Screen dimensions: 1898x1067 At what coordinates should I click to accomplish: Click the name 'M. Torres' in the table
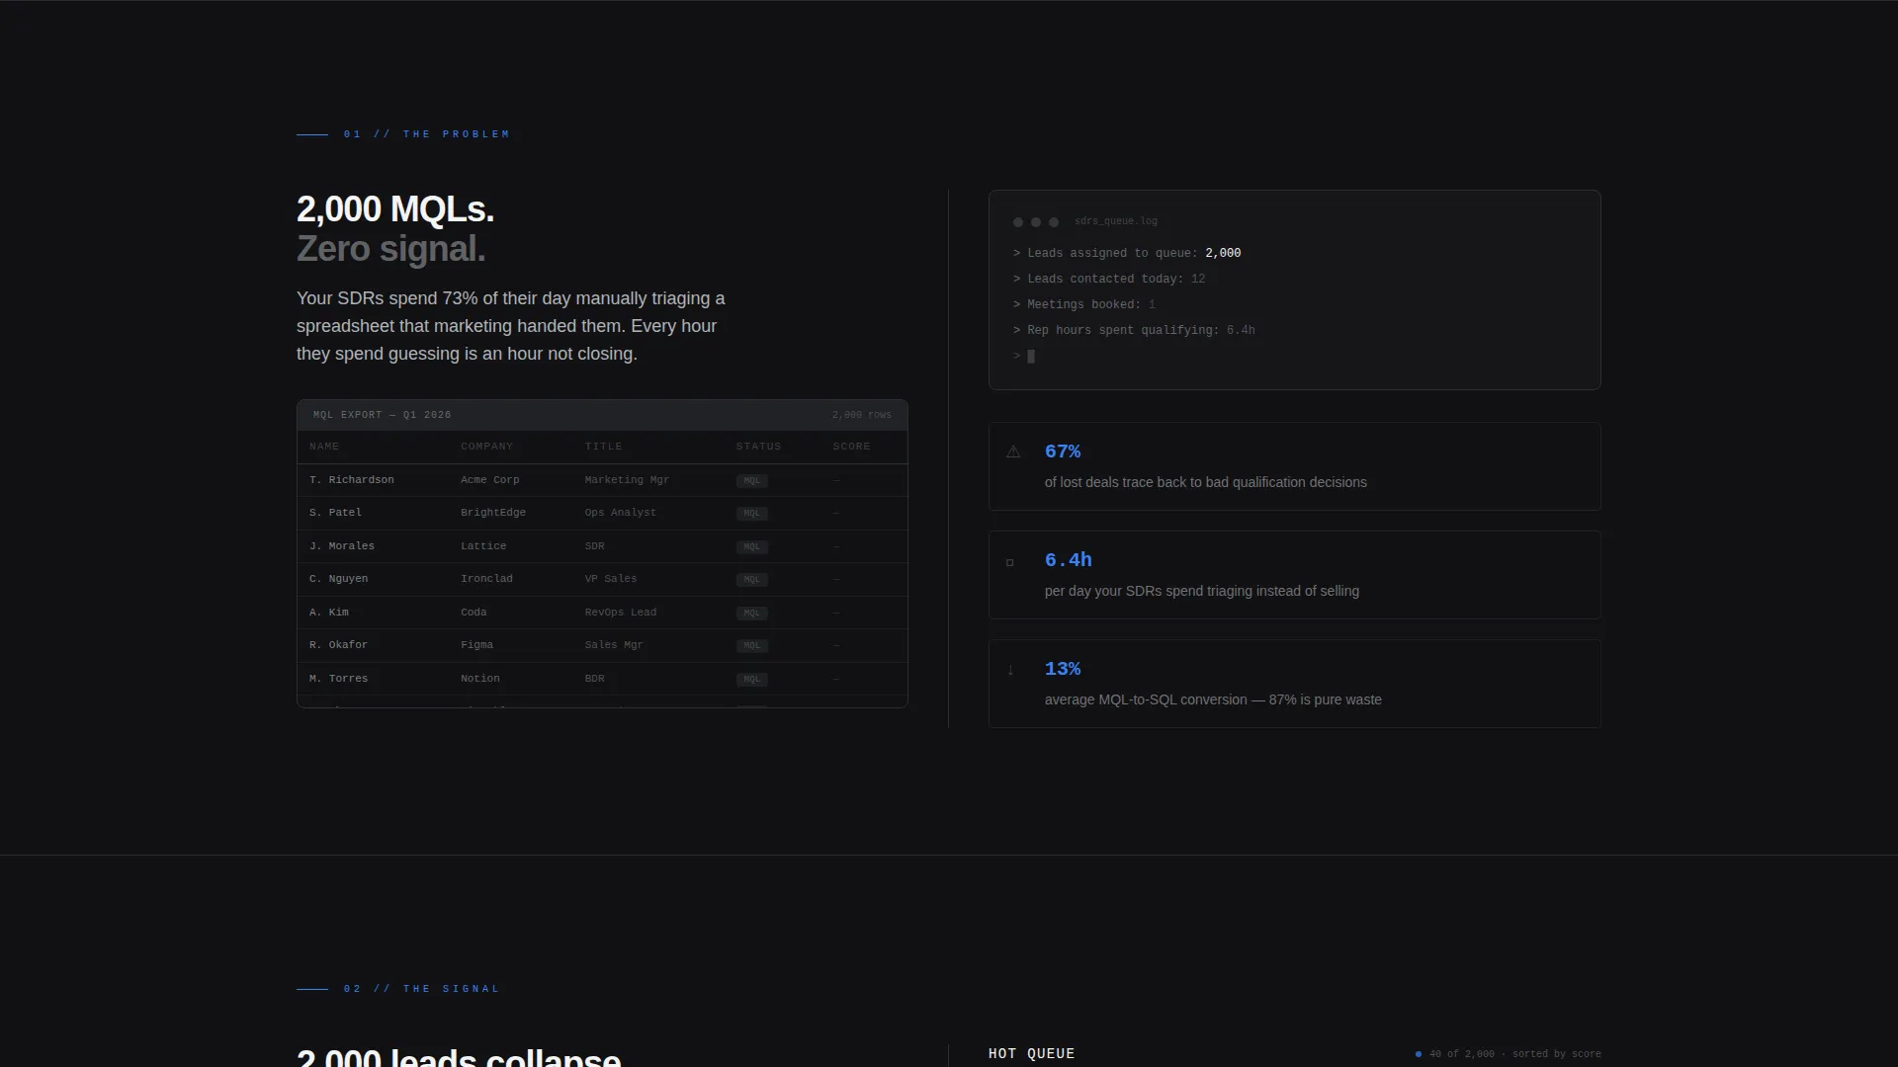pos(338,679)
